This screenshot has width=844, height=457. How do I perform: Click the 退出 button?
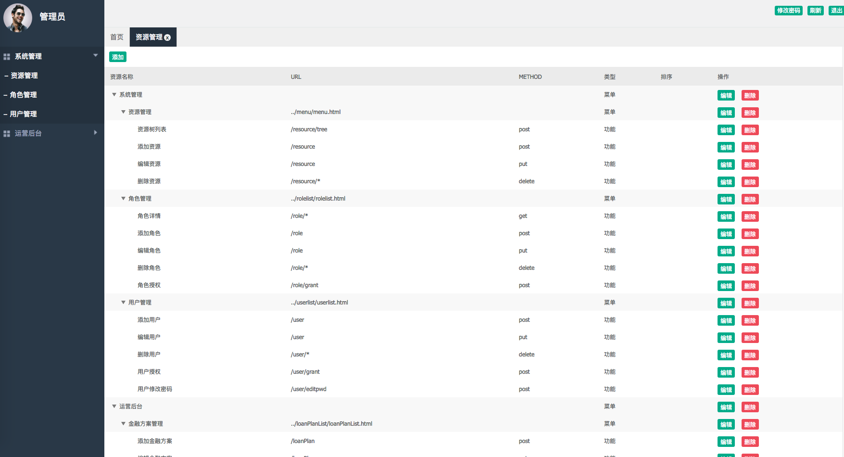836,11
